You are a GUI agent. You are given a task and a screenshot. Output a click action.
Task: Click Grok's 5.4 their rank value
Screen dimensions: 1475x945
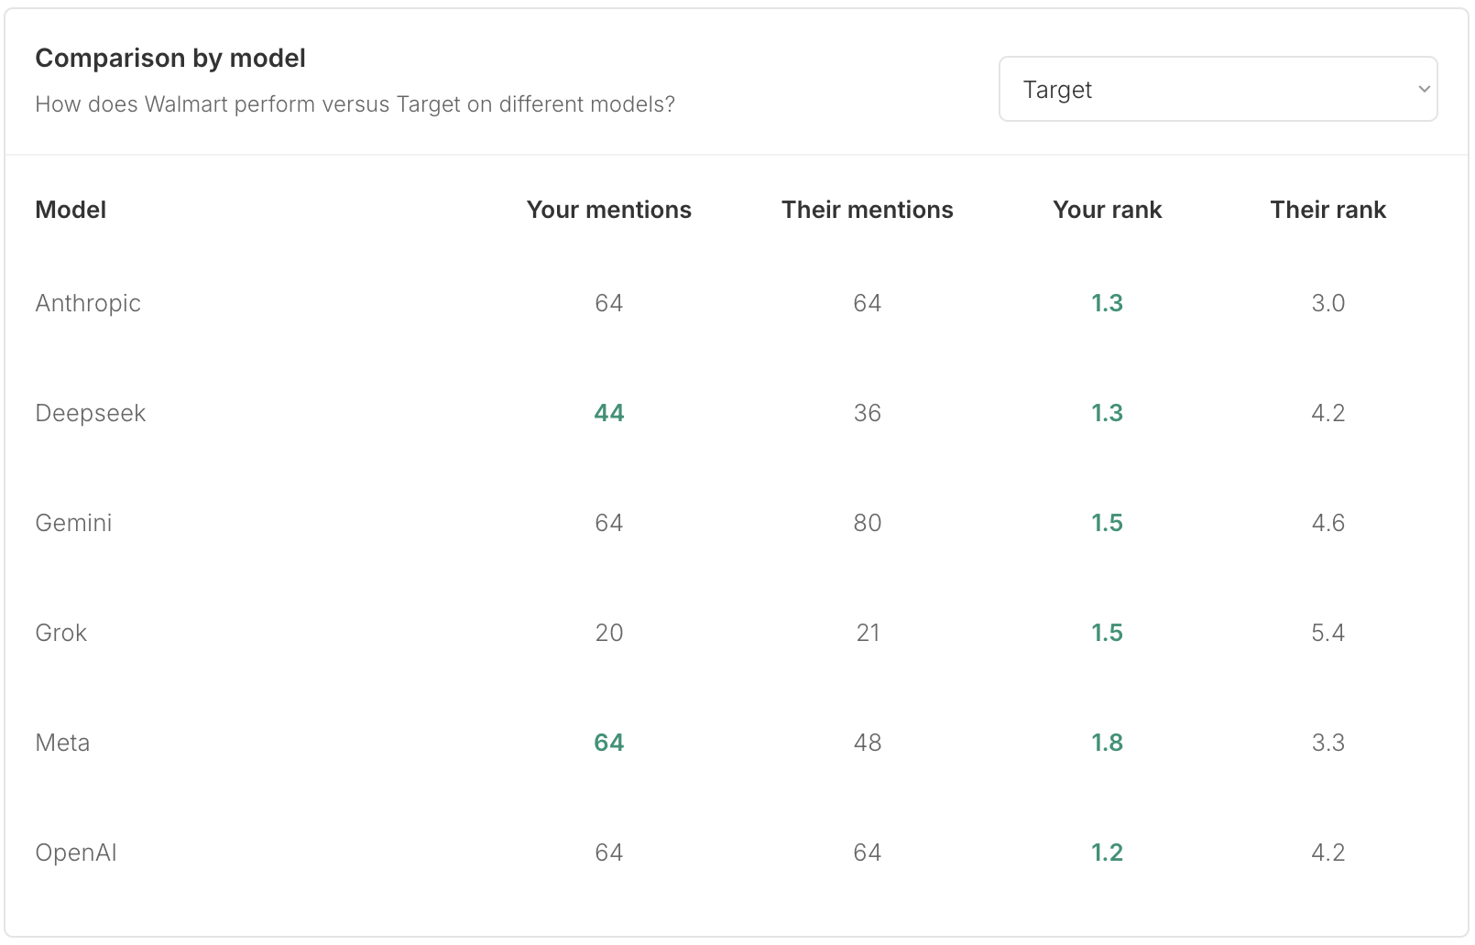pos(1327,633)
